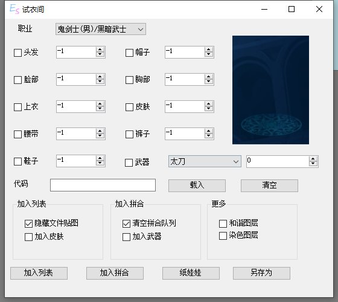Enable the 头发 checkbox
This screenshot has height=302, width=338.
pos(18,53)
